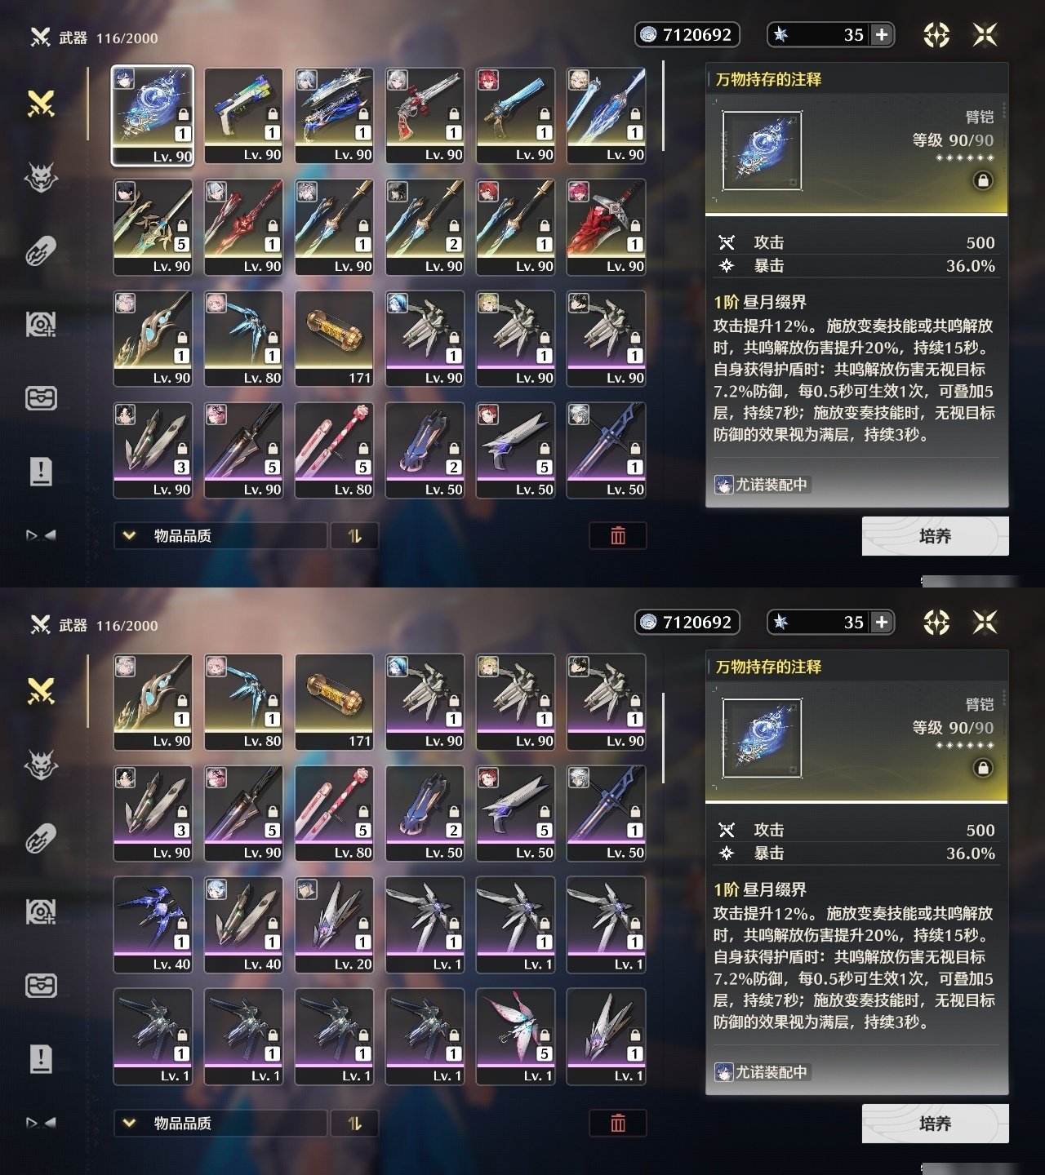The width and height of the screenshot is (1045, 1175).
Task: Close the upper inventory with the X icon
Action: (985, 34)
